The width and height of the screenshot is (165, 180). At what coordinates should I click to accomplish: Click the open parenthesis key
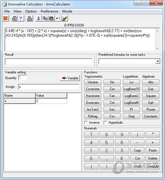coord(91,166)
